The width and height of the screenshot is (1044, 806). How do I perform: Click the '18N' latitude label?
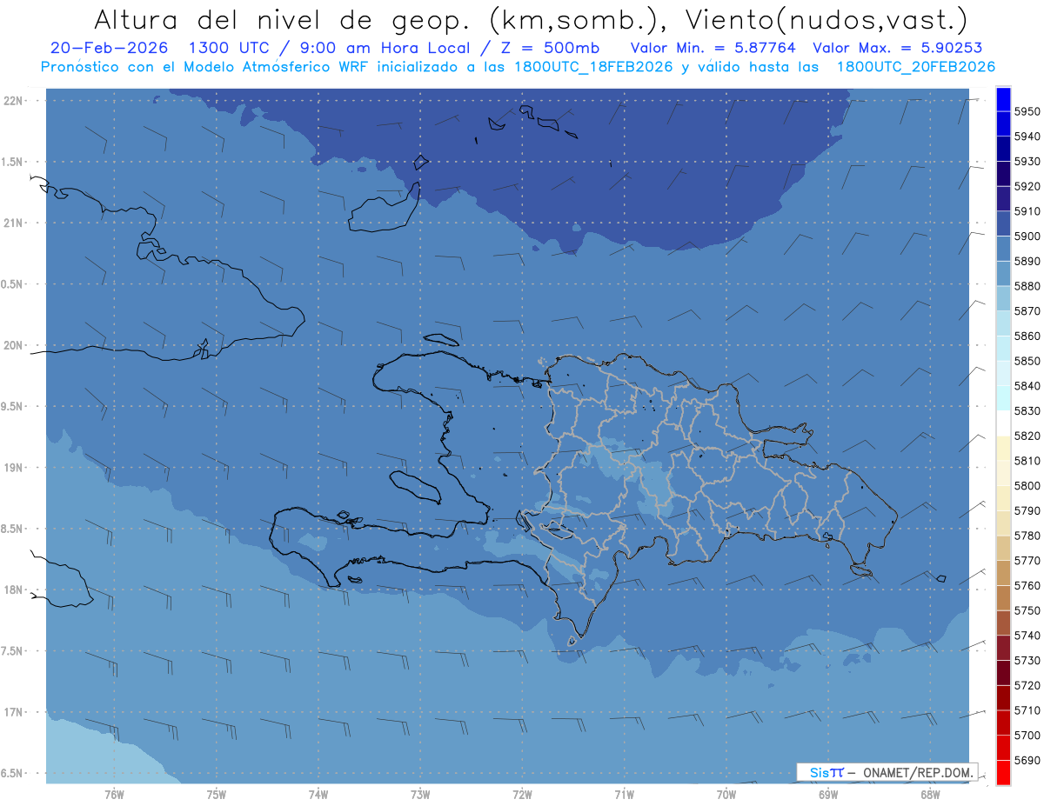(15, 590)
